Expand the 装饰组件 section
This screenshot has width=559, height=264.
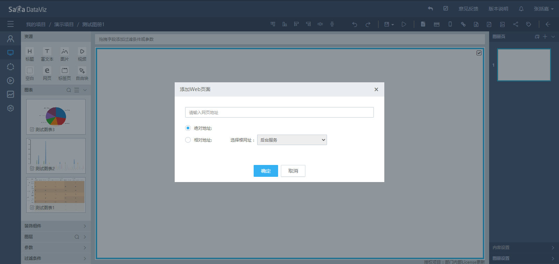point(56,226)
